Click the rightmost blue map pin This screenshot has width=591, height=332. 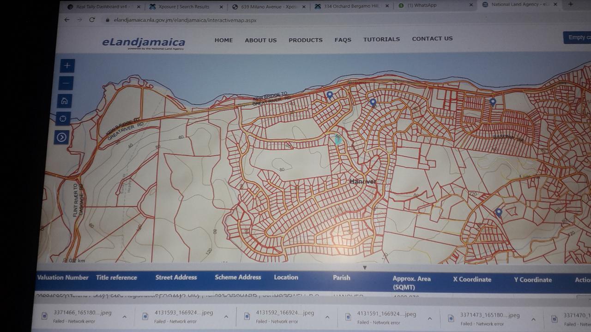tap(498, 212)
